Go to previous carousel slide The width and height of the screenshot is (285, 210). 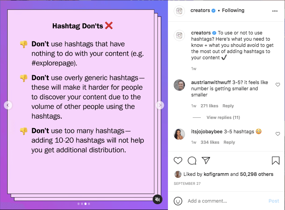[x=8, y=105]
